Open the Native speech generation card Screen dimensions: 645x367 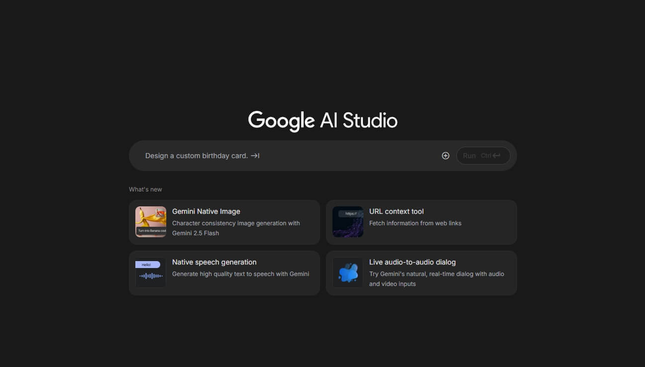224,272
